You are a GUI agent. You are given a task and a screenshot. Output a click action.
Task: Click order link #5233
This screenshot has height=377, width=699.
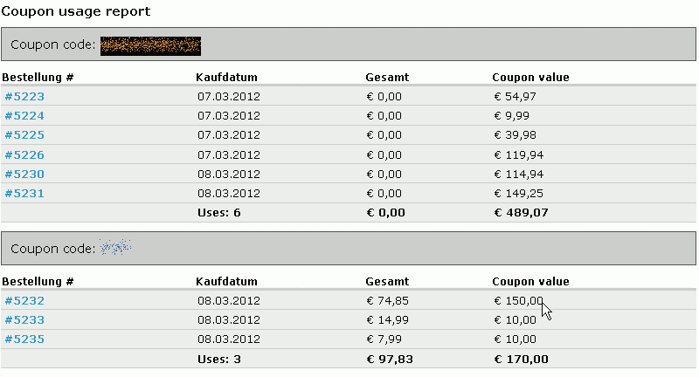(24, 320)
